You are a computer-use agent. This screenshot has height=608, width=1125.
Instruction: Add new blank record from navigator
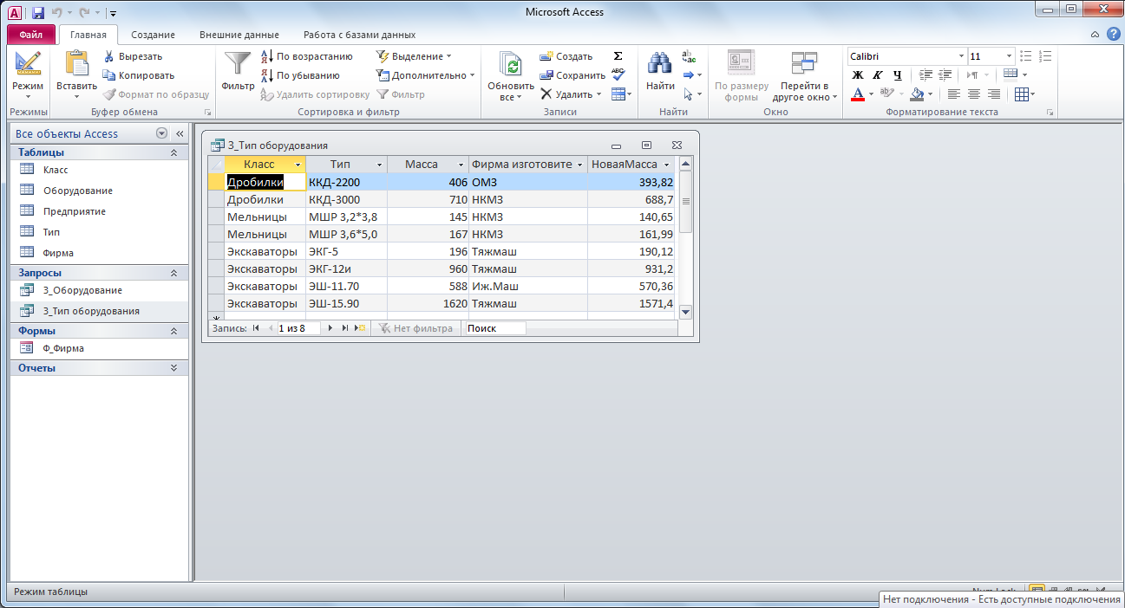point(360,328)
